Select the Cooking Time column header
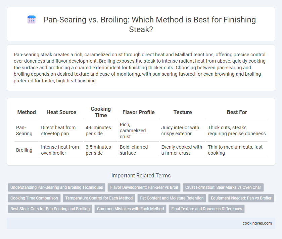 101,112
